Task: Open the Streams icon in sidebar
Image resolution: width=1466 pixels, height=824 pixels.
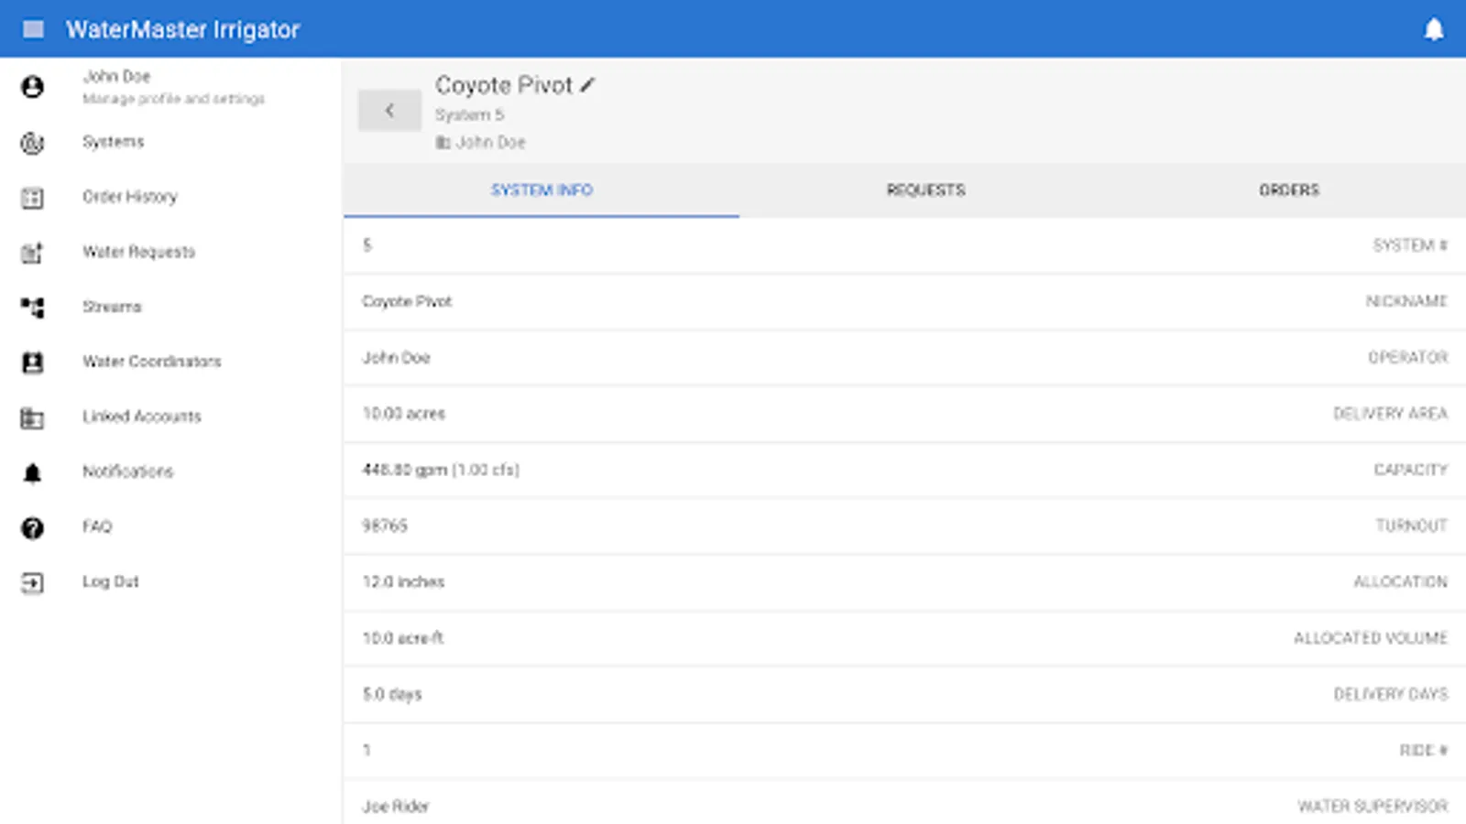Action: pyautogui.click(x=33, y=307)
